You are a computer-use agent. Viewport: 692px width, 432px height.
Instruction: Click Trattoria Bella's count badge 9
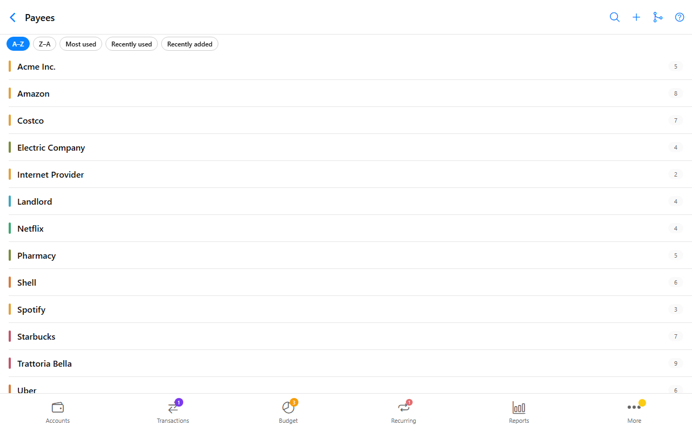pos(675,363)
